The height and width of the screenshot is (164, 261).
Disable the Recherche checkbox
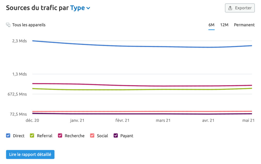tap(60, 136)
